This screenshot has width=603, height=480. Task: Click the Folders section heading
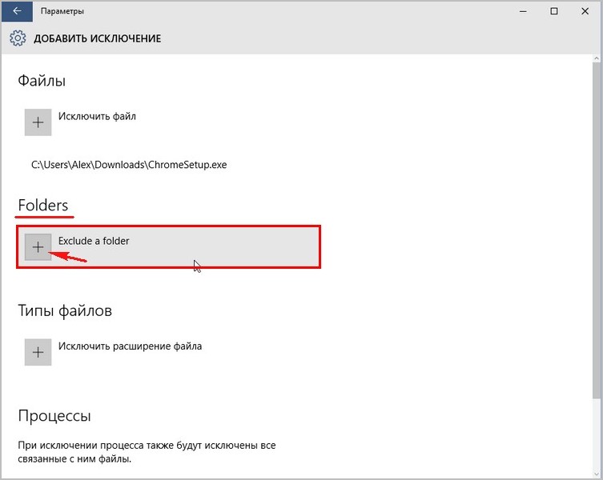click(43, 206)
